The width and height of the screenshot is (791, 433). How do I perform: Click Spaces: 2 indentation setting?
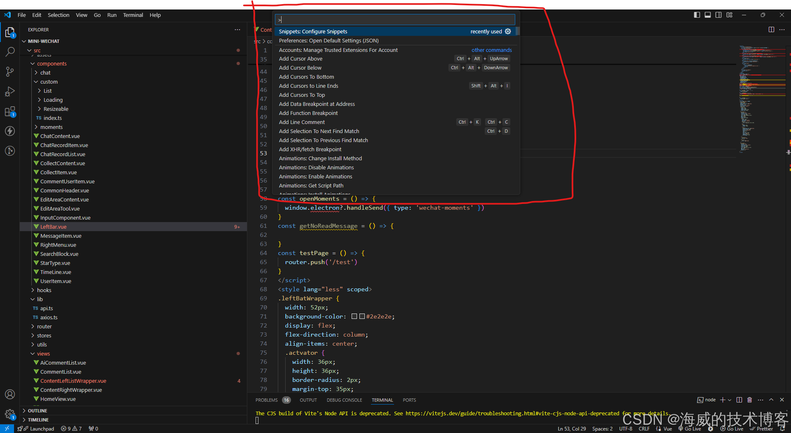[x=603, y=428]
